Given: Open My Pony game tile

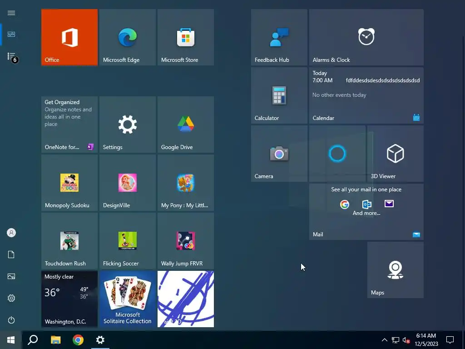Looking at the screenshot, I should pyautogui.click(x=186, y=183).
